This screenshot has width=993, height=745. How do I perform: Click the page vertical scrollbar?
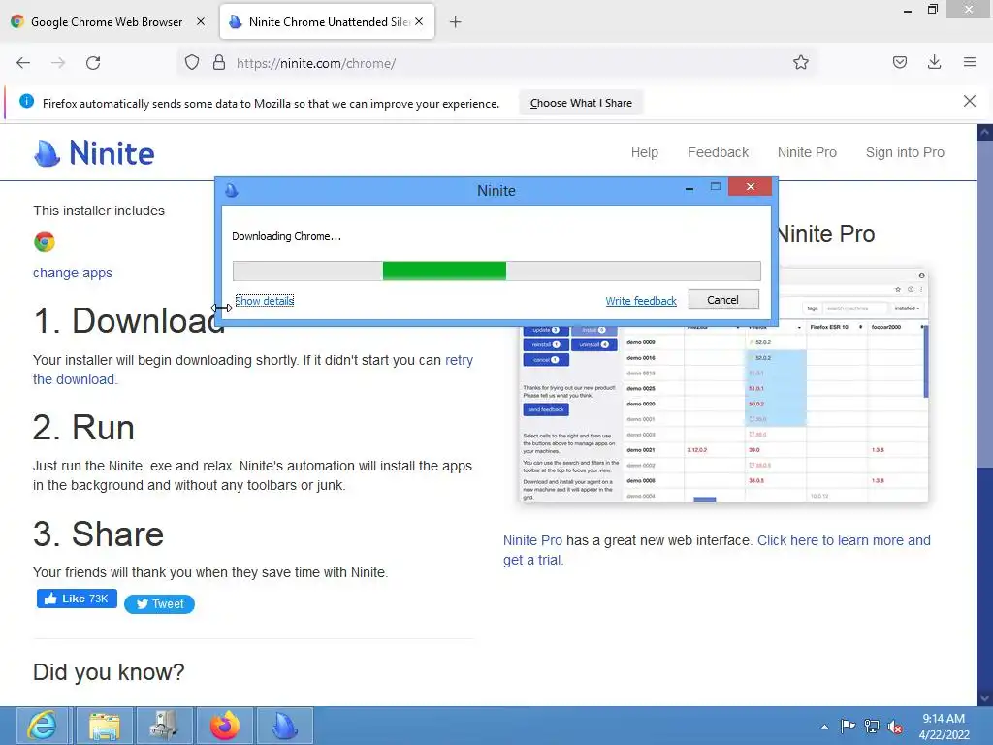[x=983, y=304]
